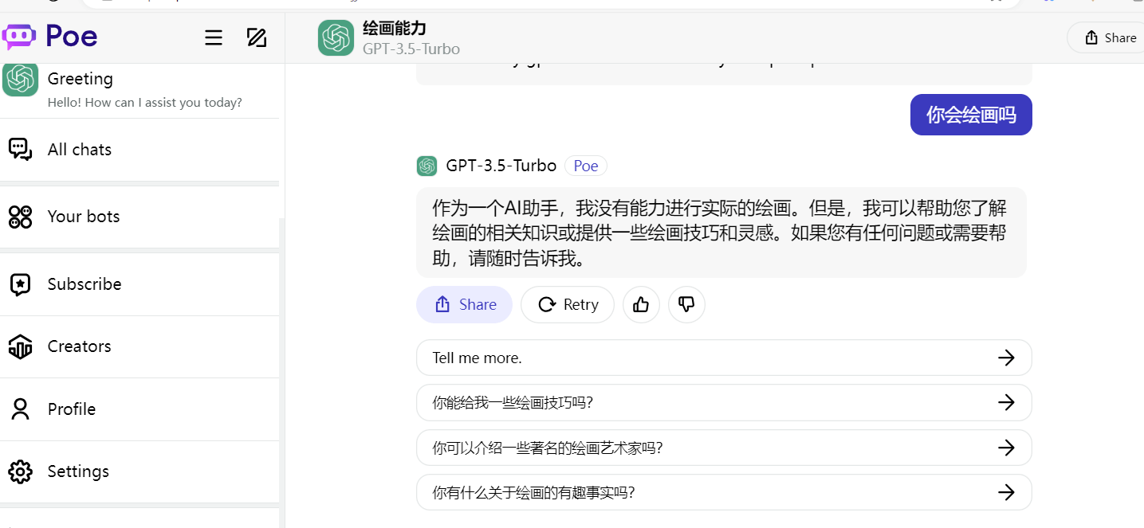The image size is (1144, 528).
Task: Click the small GPT-3.5-Turbo message avatar
Action: [427, 166]
